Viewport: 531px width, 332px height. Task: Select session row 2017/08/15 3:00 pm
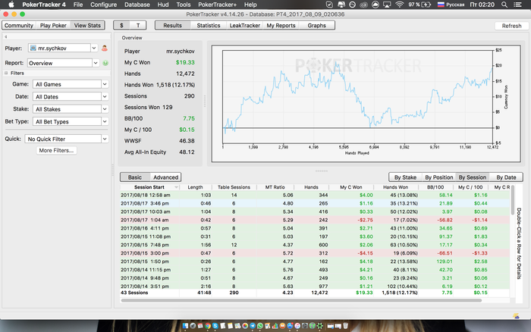pos(315,253)
